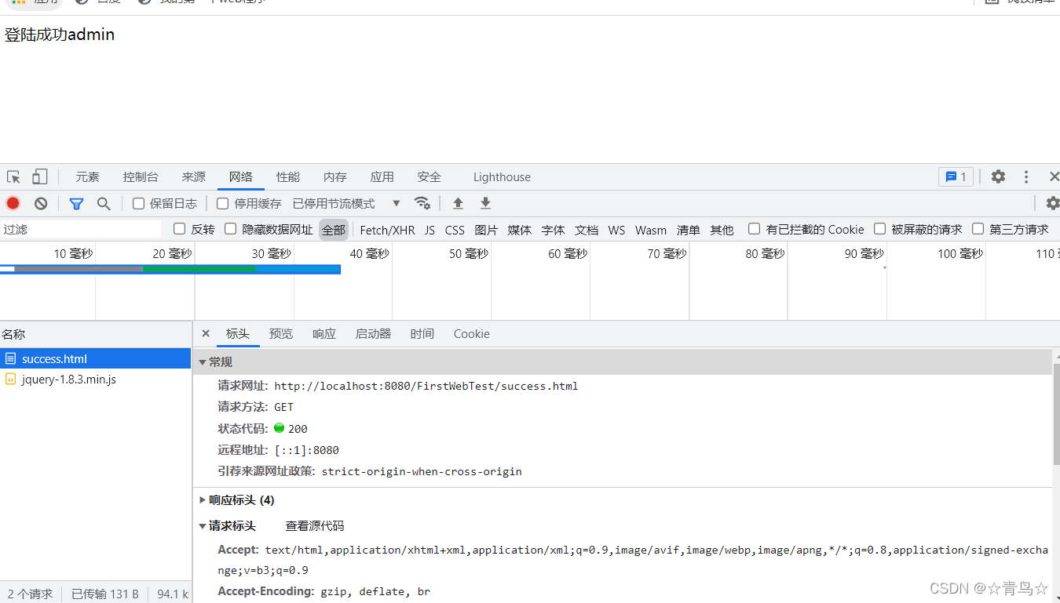The height and width of the screenshot is (603, 1060).
Task: Check the 被屏蔽的请求 checkbox
Action: (879, 229)
